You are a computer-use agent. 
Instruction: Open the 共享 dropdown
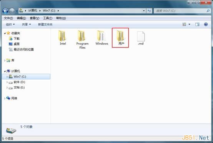[27, 24]
